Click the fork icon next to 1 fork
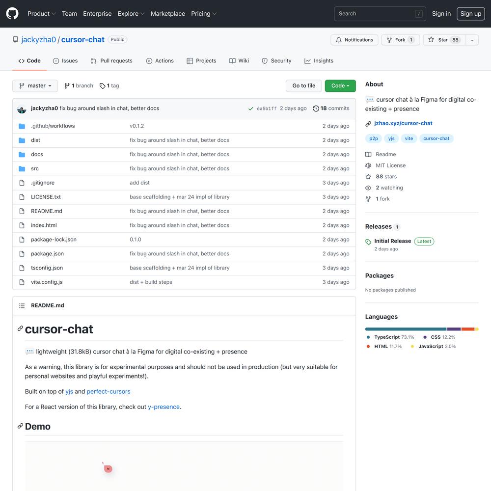The height and width of the screenshot is (491, 491). 368,199
